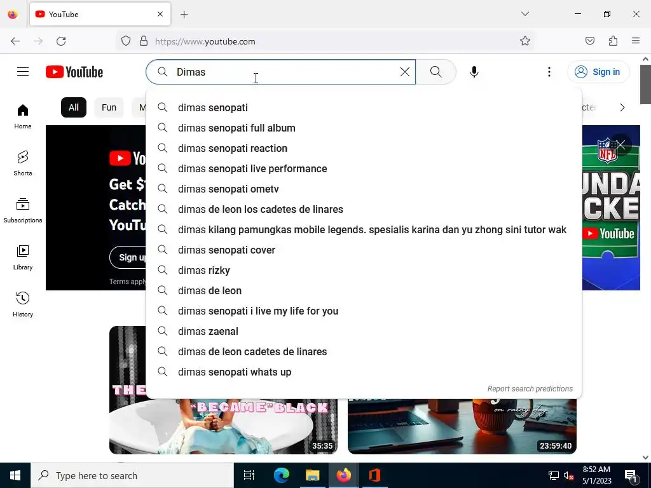List all tabs dropdown arrow

pyautogui.click(x=524, y=14)
